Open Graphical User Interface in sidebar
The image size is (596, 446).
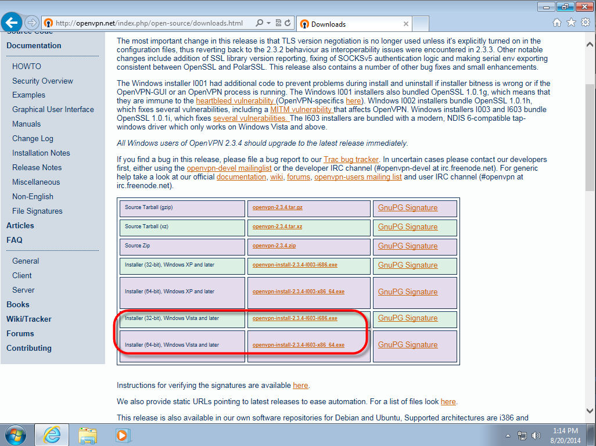pyautogui.click(x=53, y=109)
